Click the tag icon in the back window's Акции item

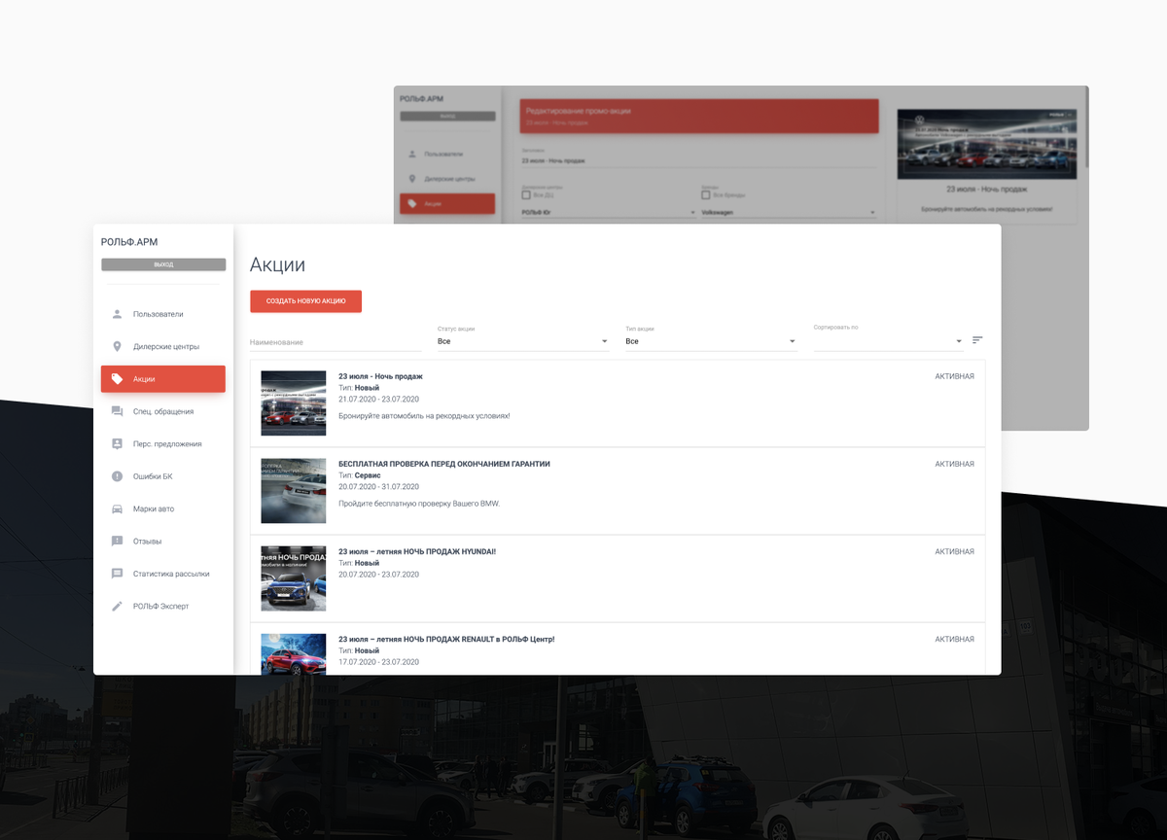[412, 204]
